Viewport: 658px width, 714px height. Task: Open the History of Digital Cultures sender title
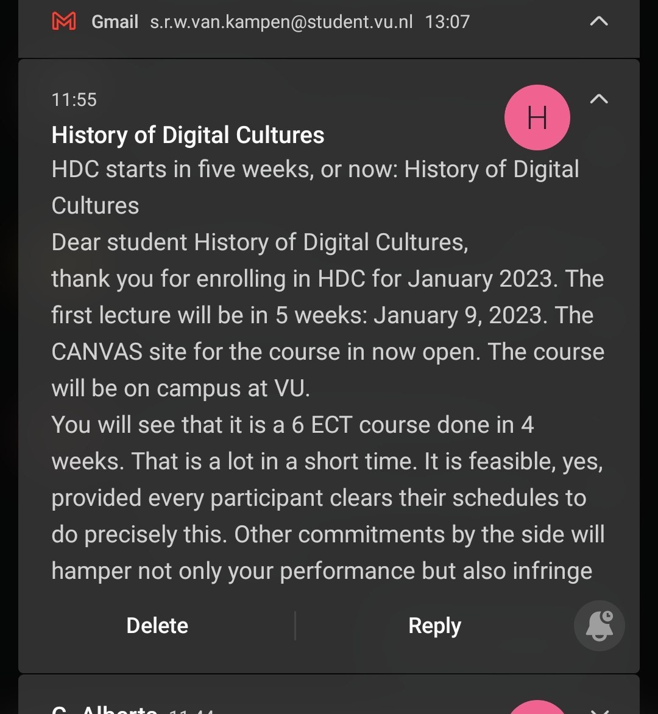[x=188, y=135]
